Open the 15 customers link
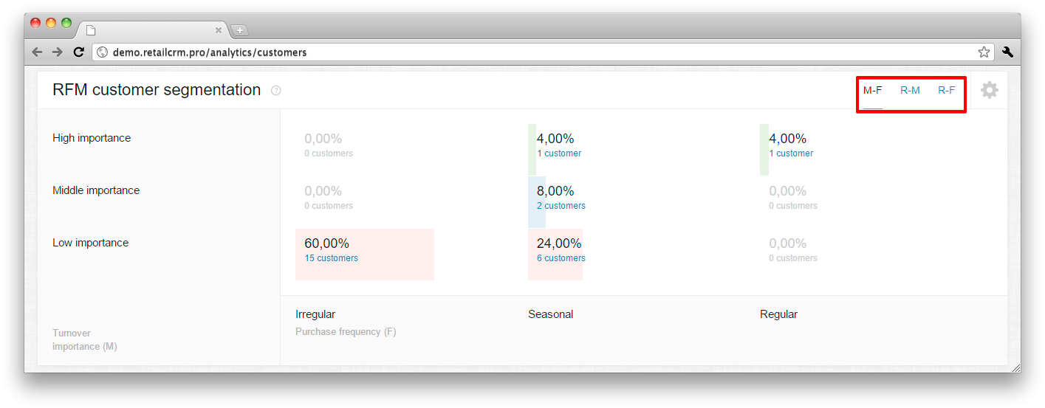This screenshot has width=1045, height=408. [x=331, y=258]
